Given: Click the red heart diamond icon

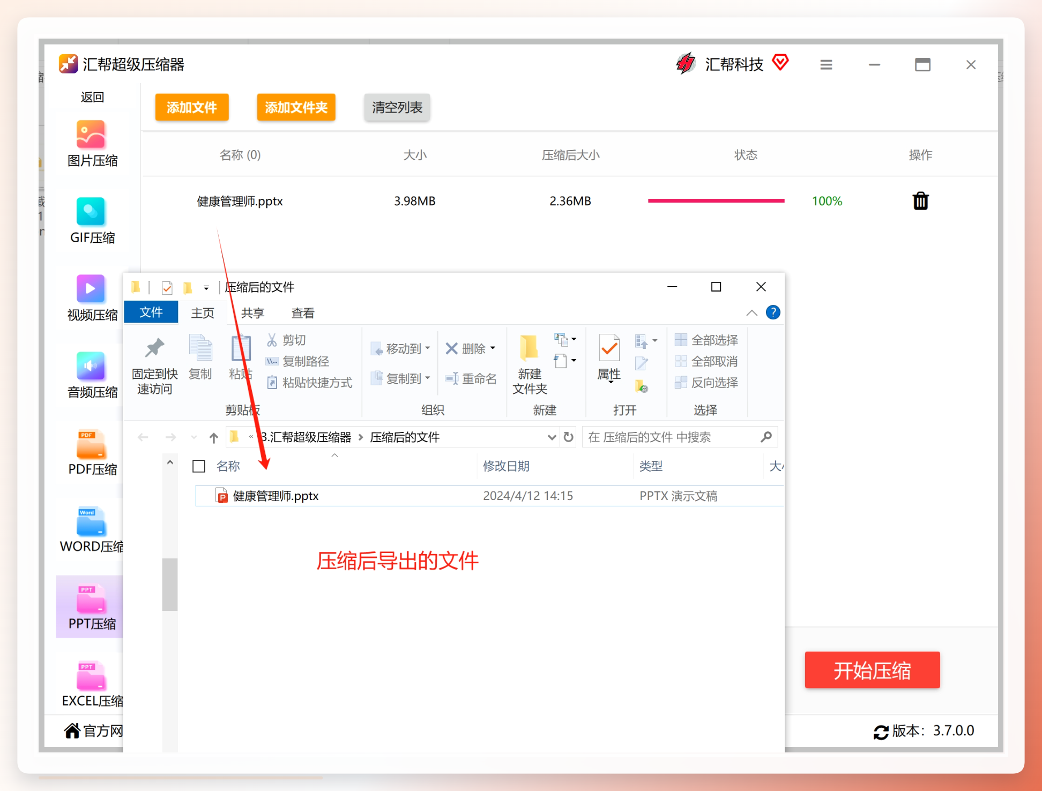Looking at the screenshot, I should [780, 63].
